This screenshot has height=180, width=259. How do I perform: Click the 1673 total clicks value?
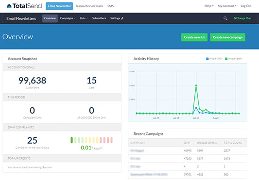coord(227,159)
